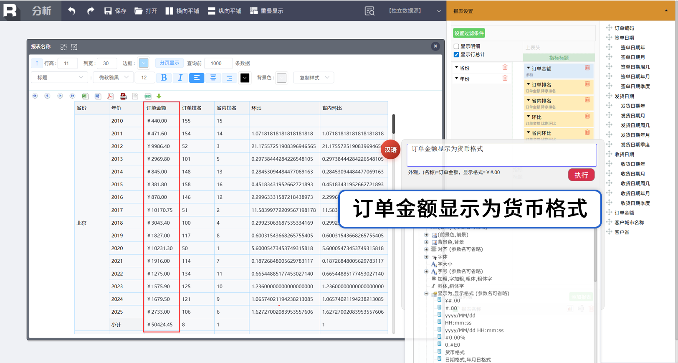Click 重叠显示 in the top menu
Viewport: 678px width, 363px height.
coord(266,11)
